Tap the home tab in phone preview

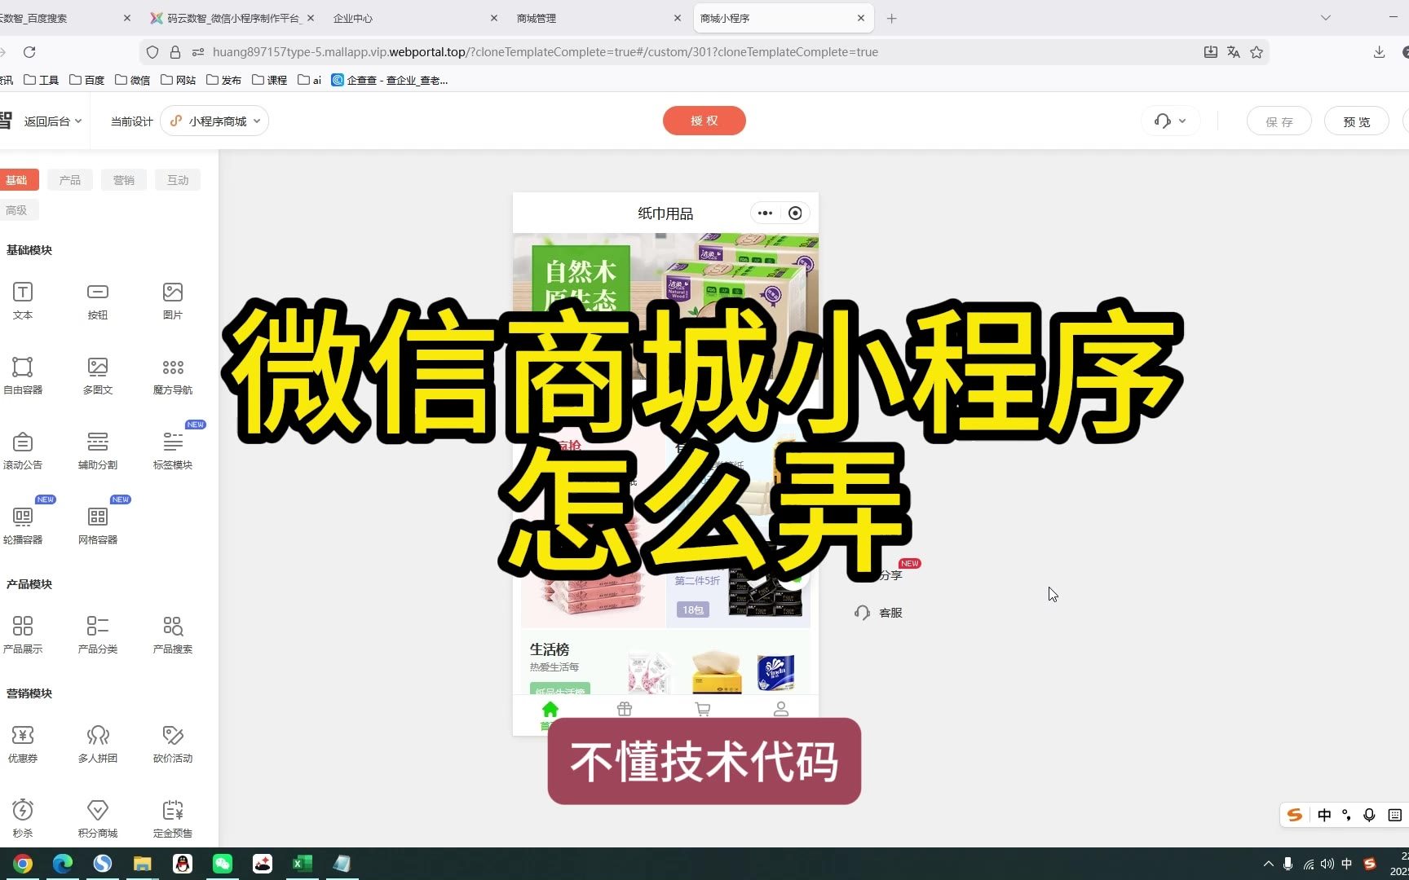(x=550, y=715)
